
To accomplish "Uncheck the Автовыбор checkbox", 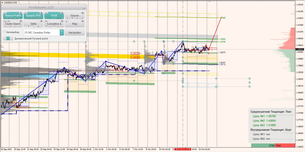I will click(4, 32).
